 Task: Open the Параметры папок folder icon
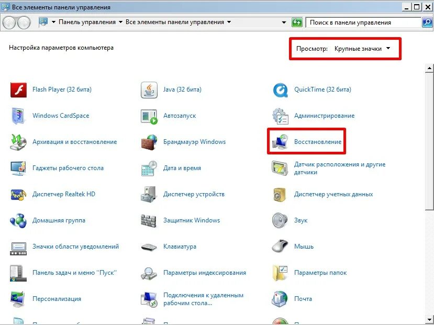tap(280, 273)
